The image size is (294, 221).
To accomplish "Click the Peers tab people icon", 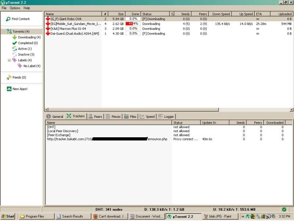I will pos(90,116).
